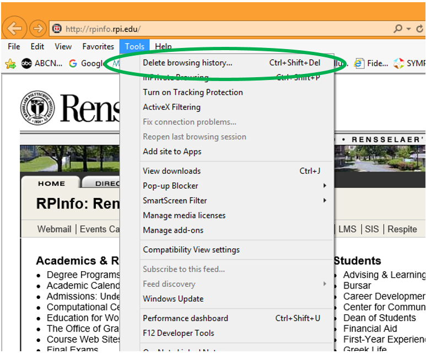Open the Bursar link
Screen dimensions: 426x354
coord(357,286)
